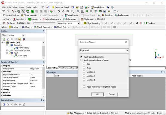
Task: Click the Refresh tree icon in Outline
Action: tap(4, 39)
